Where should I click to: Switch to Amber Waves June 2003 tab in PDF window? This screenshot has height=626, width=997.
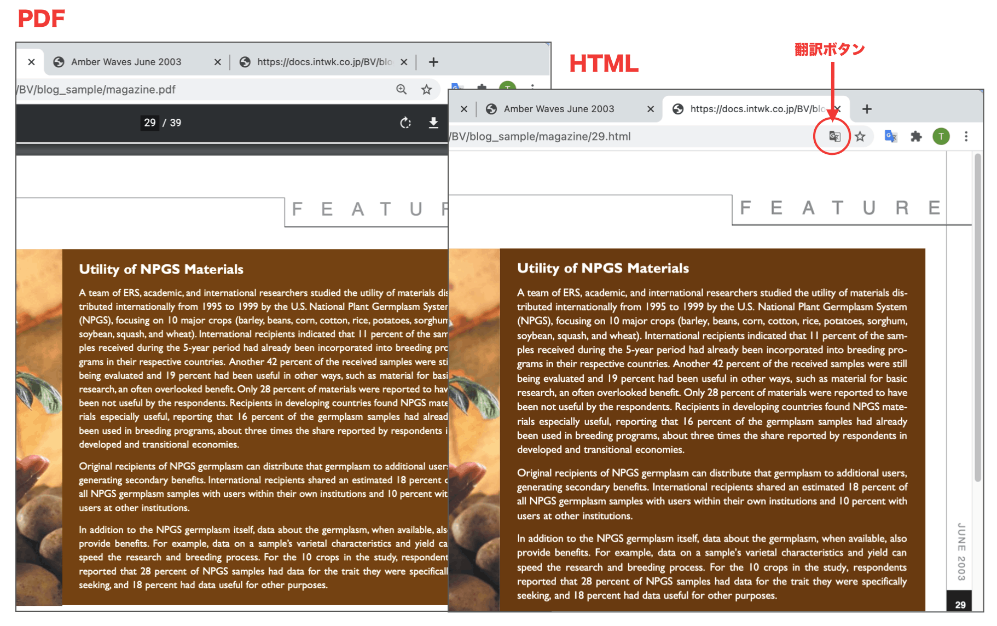tap(126, 62)
